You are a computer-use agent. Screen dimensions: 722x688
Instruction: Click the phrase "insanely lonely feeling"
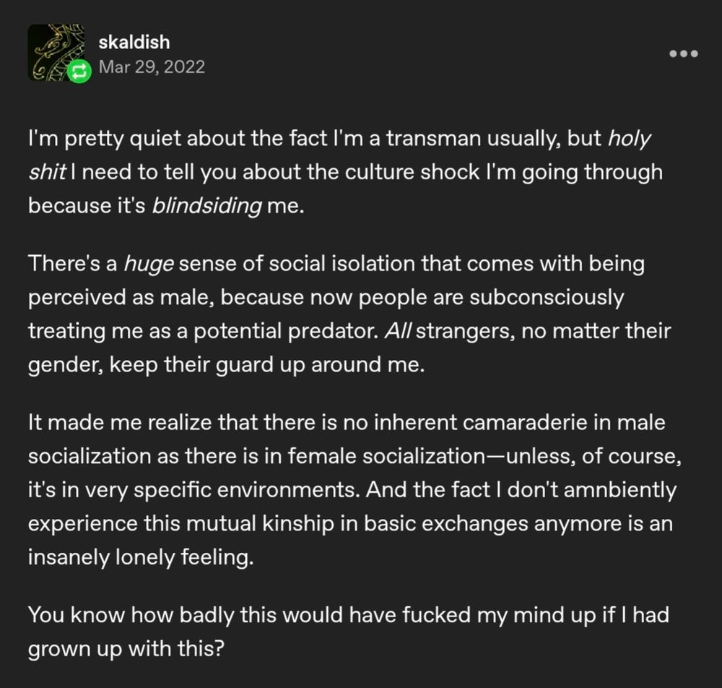point(141,557)
